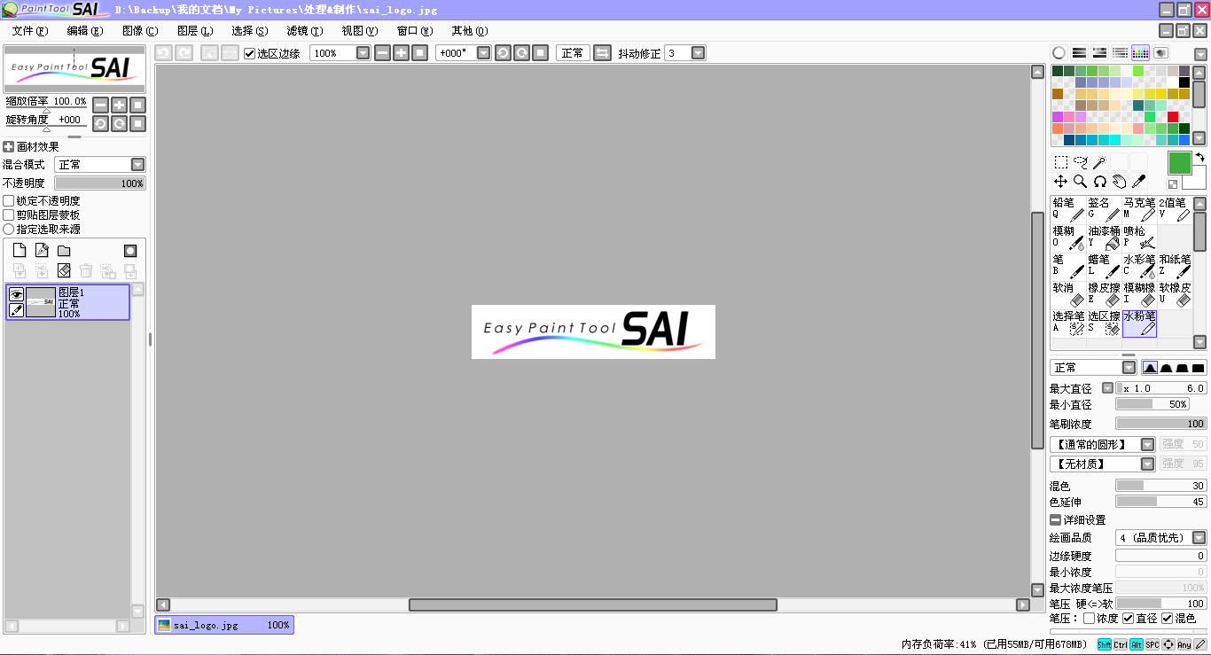Screen dimensions: 1211x655
Task: Create a new layer folder
Action: (x=64, y=251)
